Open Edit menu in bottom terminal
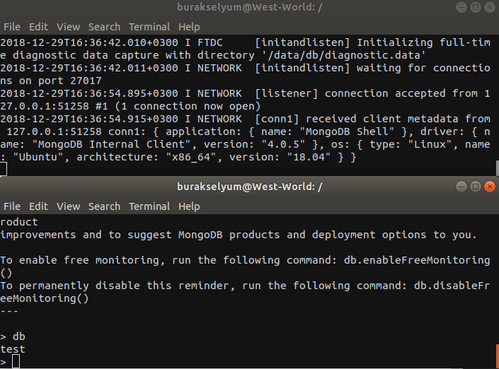499x369 pixels. coord(38,206)
